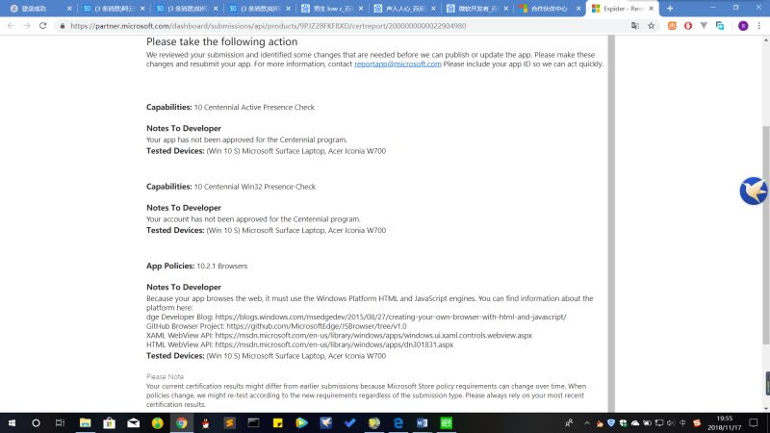Open a new browser tab
Viewport: 770px width, 433px height.
670,9
